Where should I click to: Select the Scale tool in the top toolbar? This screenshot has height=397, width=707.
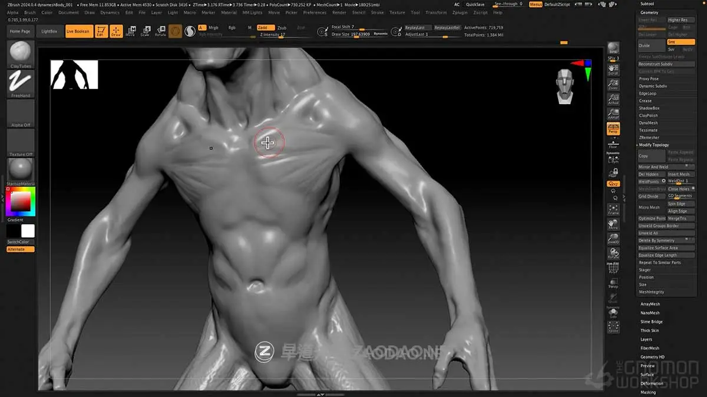pos(146,31)
